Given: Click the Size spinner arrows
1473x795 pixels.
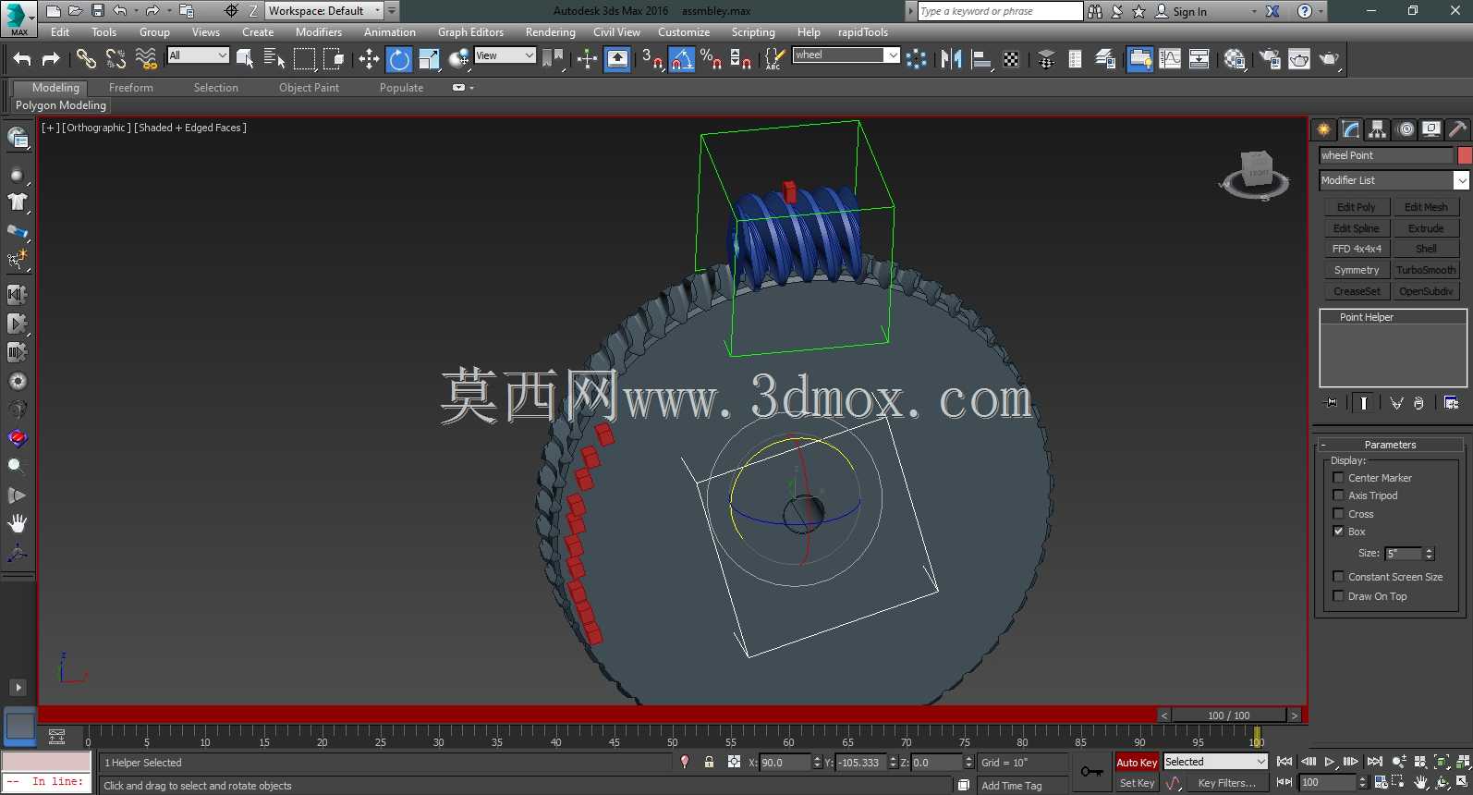Looking at the screenshot, I should point(1430,554).
